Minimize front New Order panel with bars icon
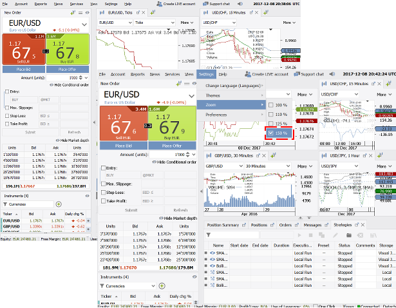 pyautogui.click(x=187, y=83)
